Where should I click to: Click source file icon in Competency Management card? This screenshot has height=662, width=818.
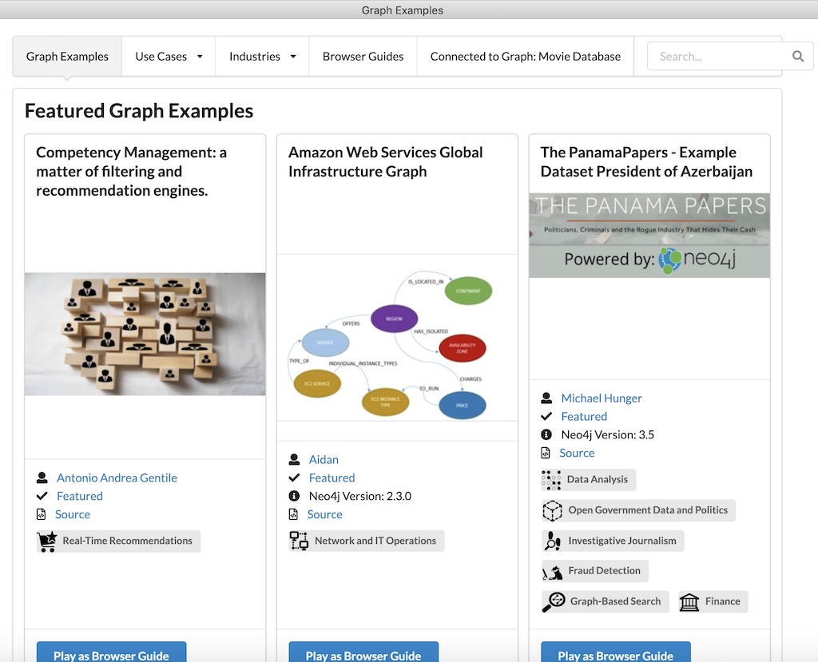(x=42, y=514)
